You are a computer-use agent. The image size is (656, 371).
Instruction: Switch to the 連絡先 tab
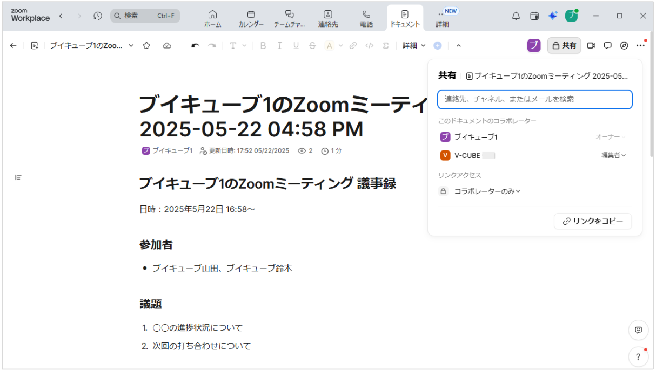click(328, 19)
